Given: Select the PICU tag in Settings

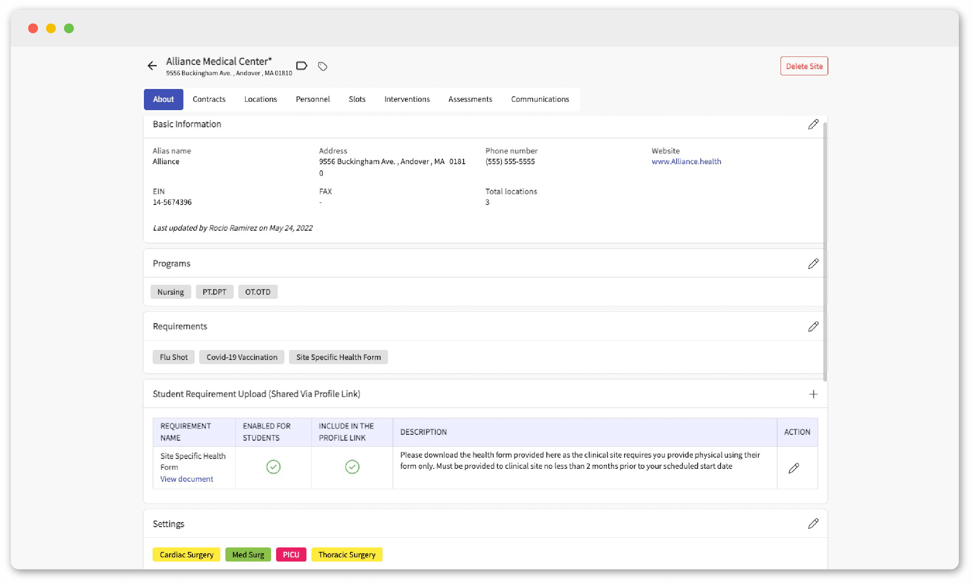Looking at the screenshot, I should pyautogui.click(x=291, y=554).
